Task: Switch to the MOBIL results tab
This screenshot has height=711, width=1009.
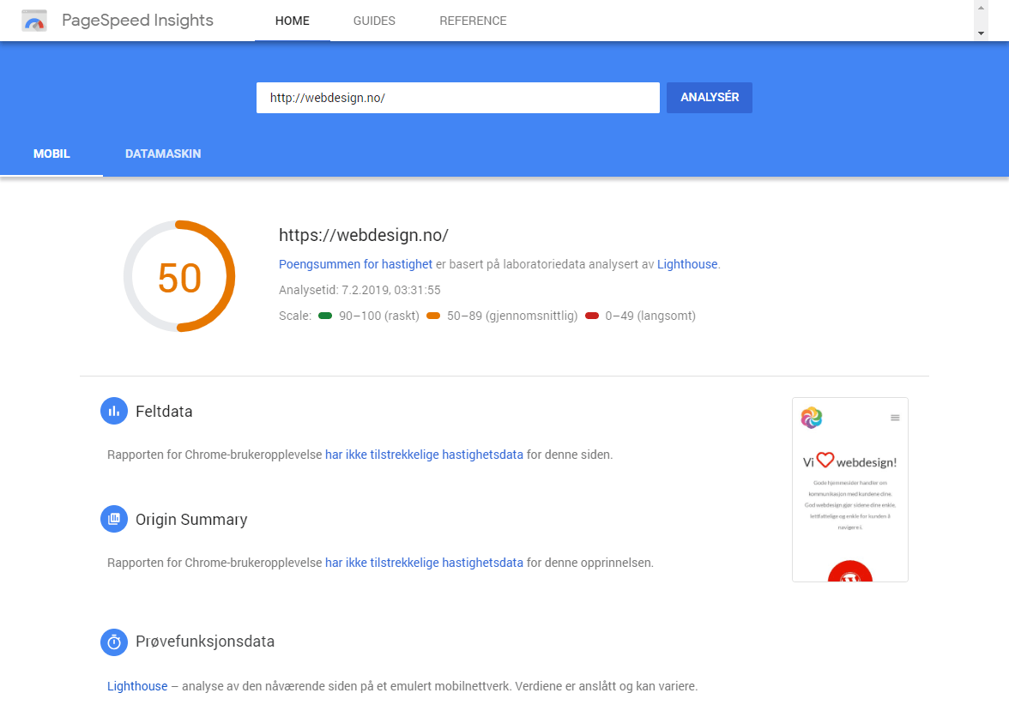Action: pyautogui.click(x=51, y=154)
